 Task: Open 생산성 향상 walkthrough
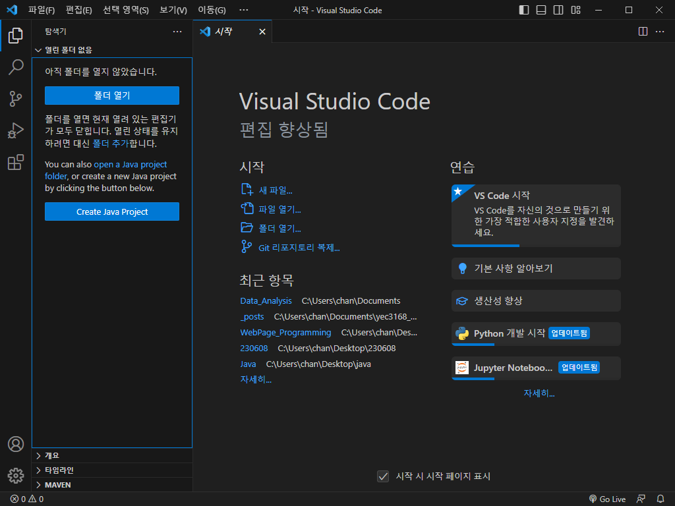(536, 300)
